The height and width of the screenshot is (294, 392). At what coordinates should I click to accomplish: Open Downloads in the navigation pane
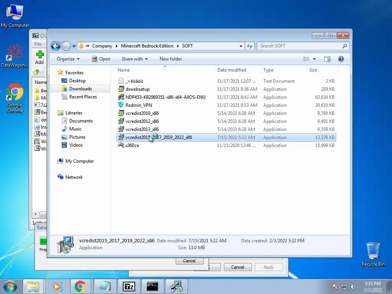click(x=80, y=89)
